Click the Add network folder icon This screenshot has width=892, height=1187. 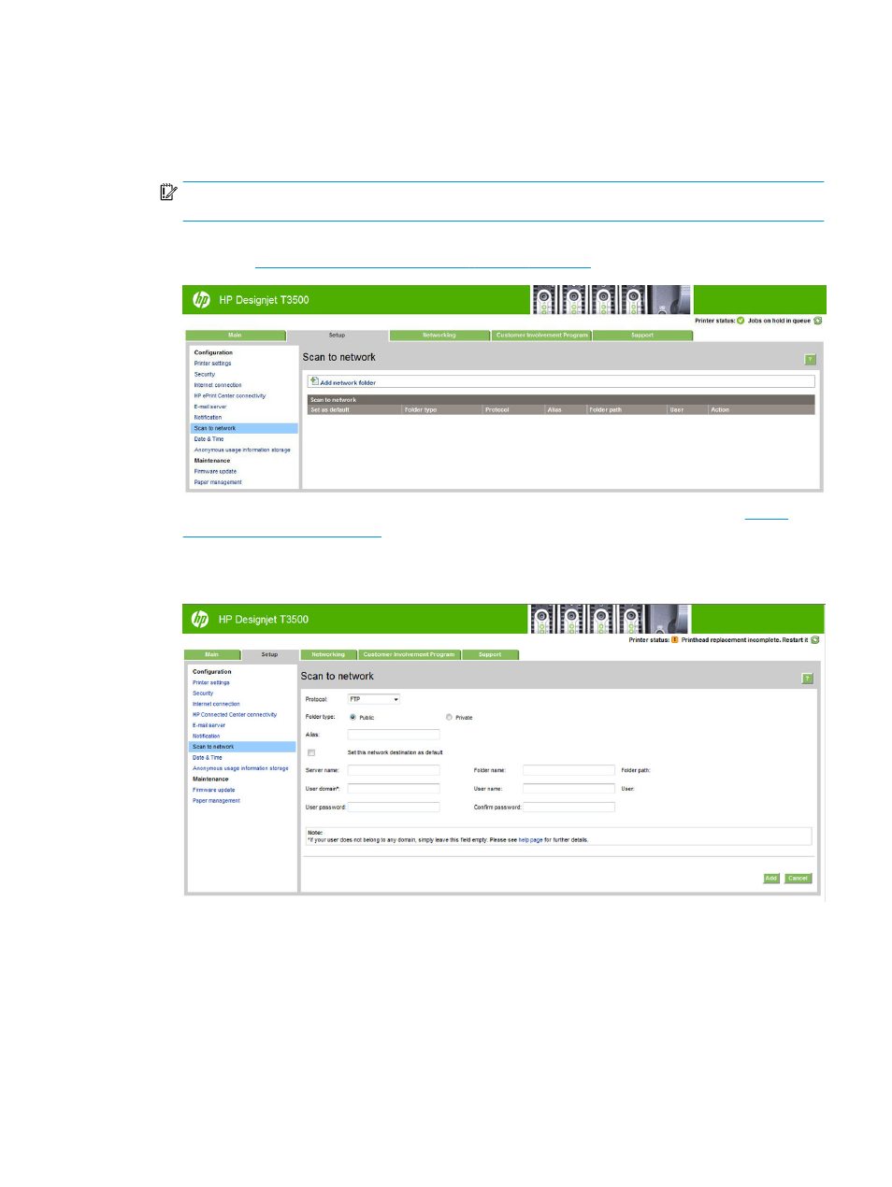[x=314, y=381]
